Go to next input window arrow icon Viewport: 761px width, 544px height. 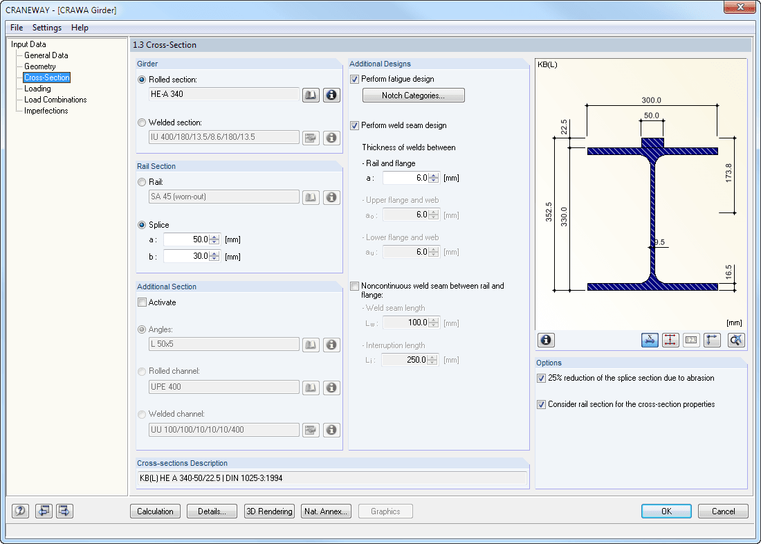[64, 511]
